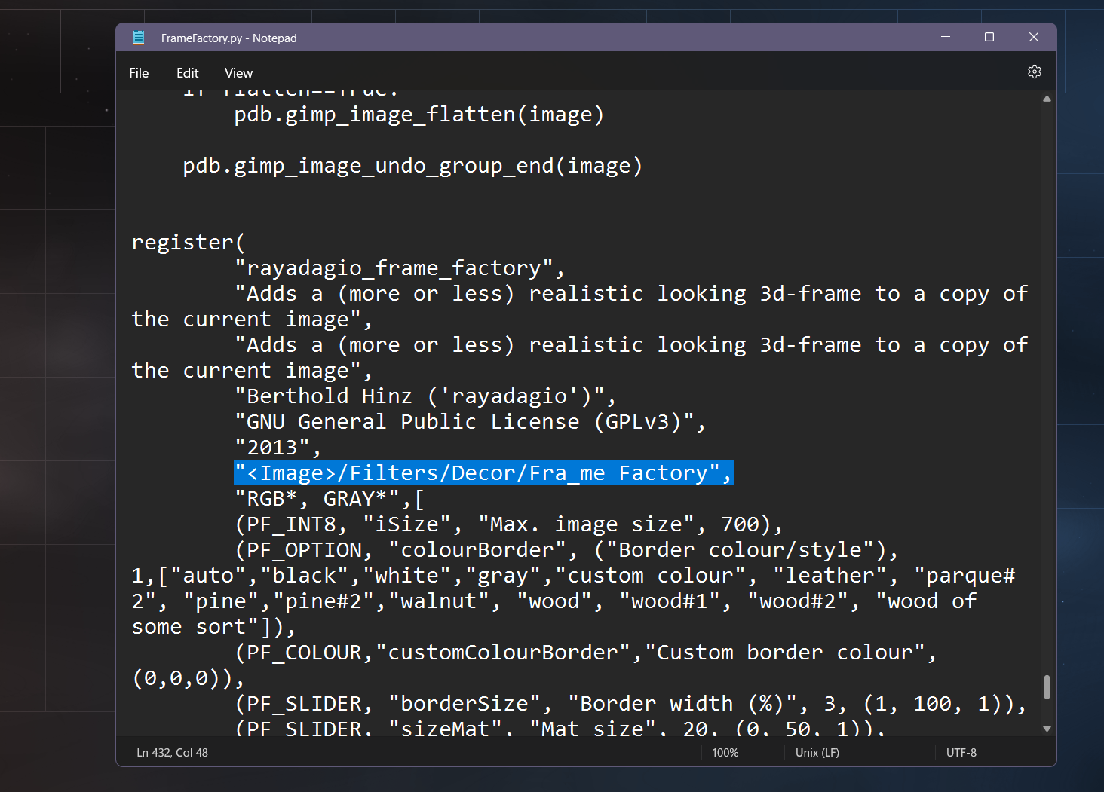
Task: Click the '"rayadagio_frame_factory",' line
Action: coord(400,268)
